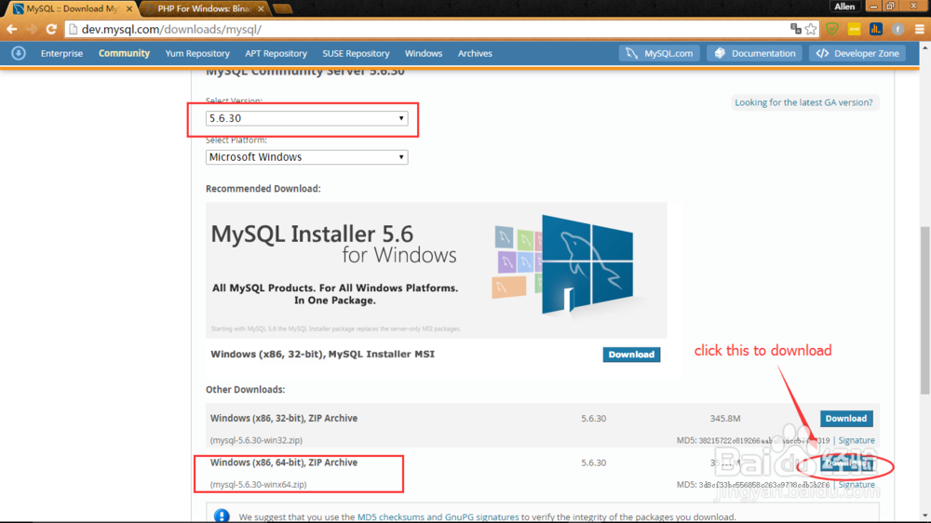Click the Allen profile button
Screen dimensions: 931x523
pos(844,7)
